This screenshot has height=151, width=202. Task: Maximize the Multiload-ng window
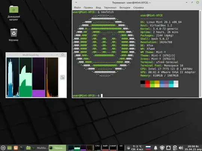coord(57,55)
